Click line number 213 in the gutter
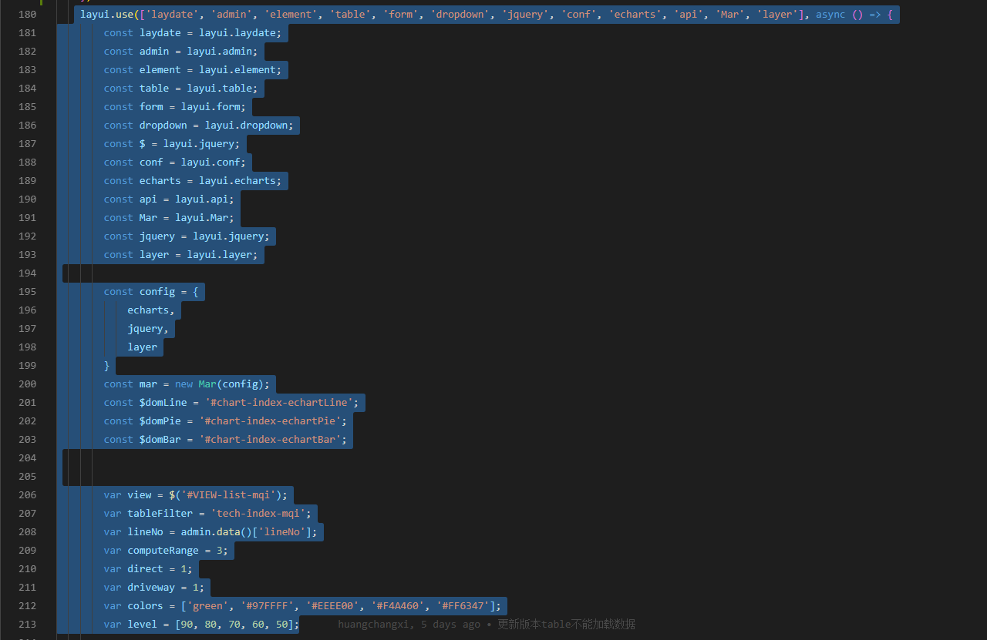Screen dimensions: 987x640 click(x=27, y=625)
